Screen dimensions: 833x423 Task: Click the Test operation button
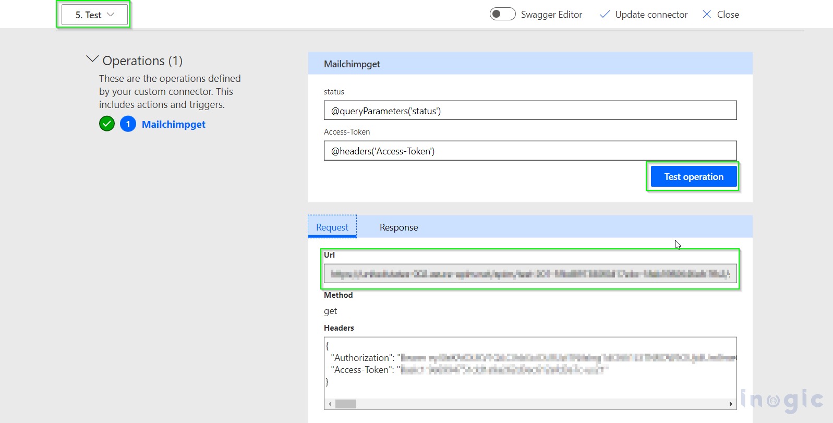[x=693, y=177]
